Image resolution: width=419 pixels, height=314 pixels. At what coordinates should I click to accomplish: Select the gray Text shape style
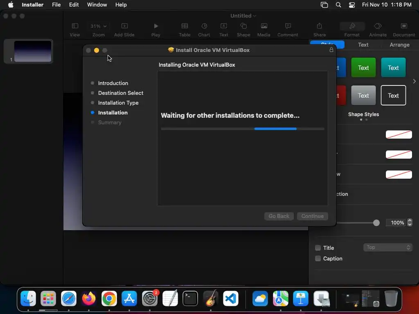click(363, 95)
